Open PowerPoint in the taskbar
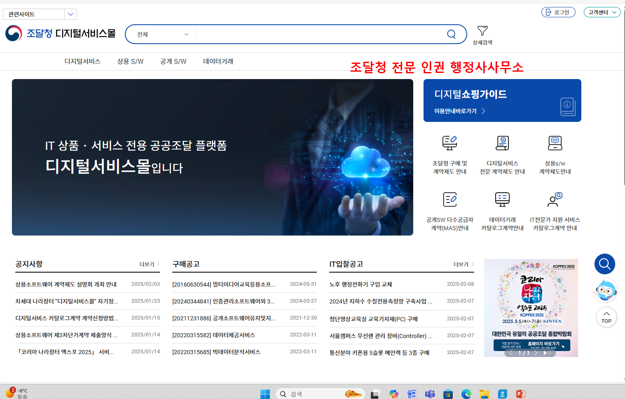This screenshot has width=625, height=399. point(520,394)
